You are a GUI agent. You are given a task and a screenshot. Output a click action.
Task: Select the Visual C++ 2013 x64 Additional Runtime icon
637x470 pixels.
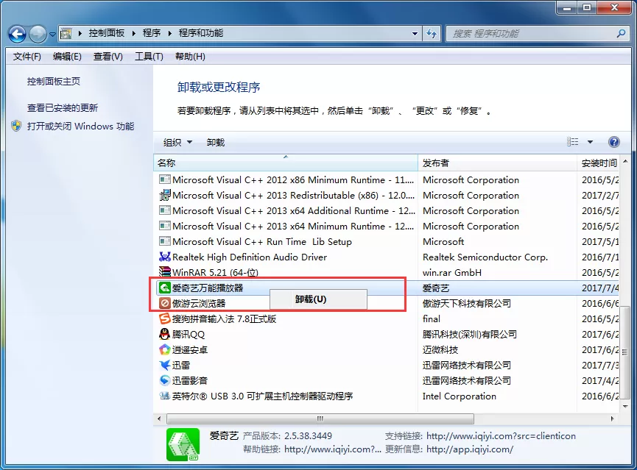164,210
